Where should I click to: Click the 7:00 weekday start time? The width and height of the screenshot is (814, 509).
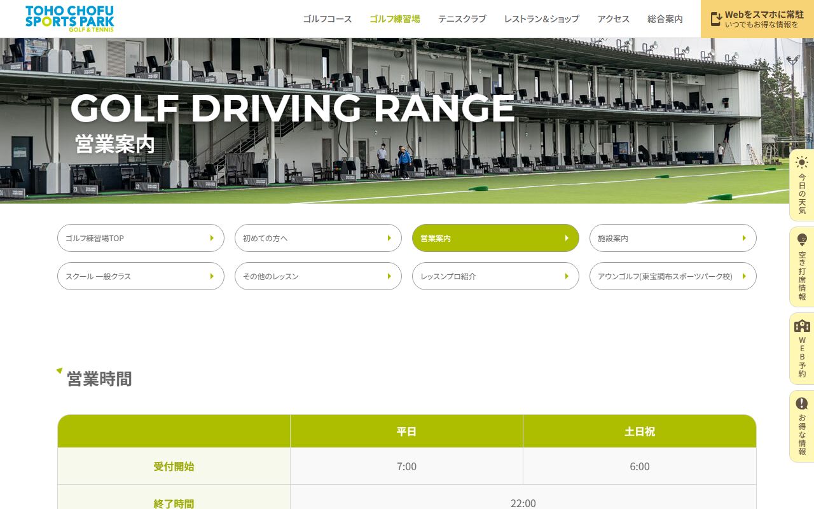(x=406, y=466)
